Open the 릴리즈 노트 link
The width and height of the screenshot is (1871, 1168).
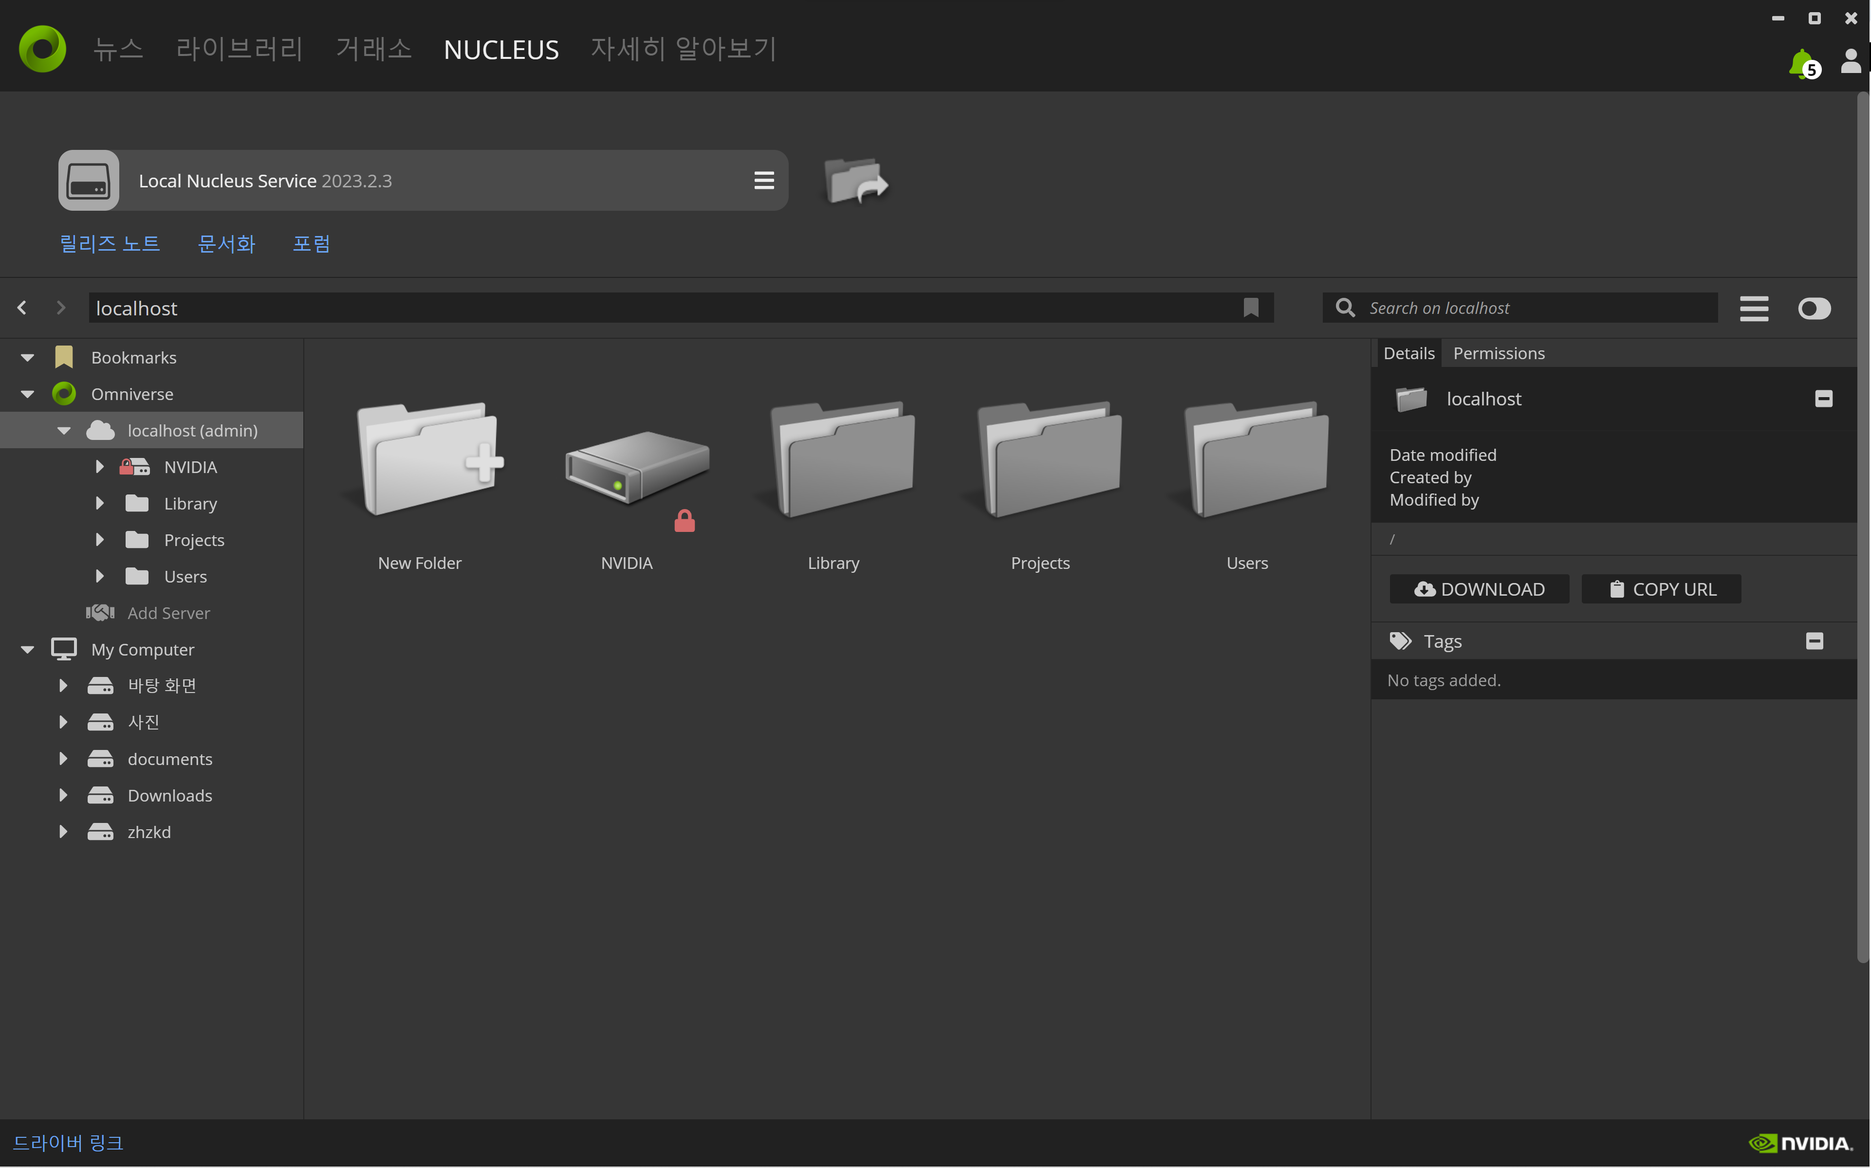click(110, 243)
